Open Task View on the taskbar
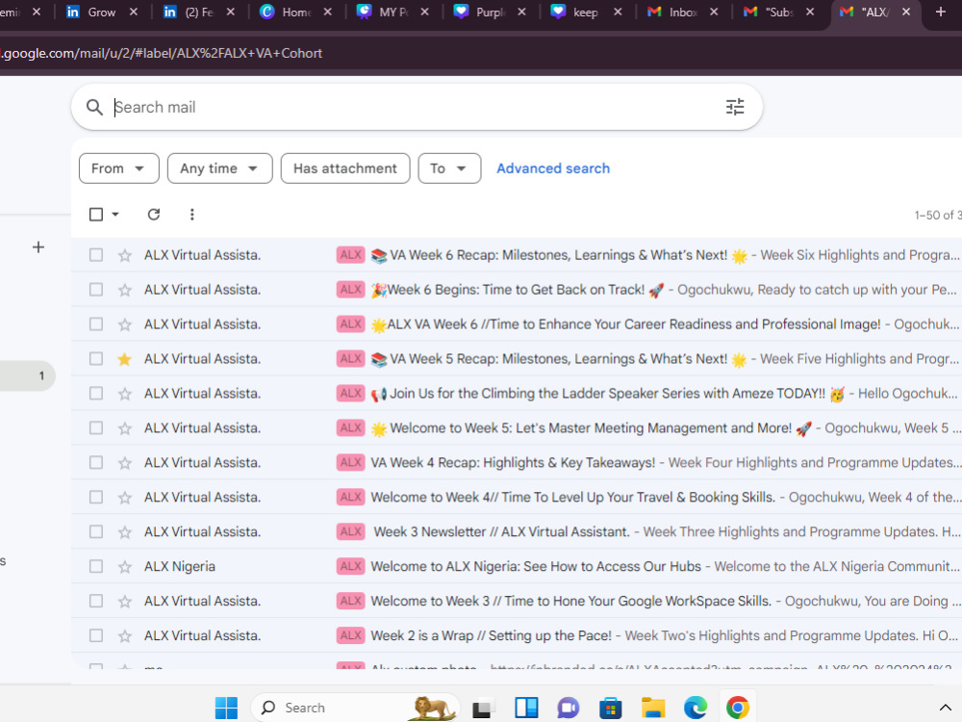962x722 pixels. [x=484, y=709]
